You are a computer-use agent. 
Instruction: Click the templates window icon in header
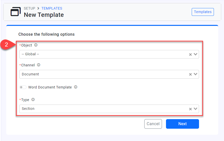pos(16,12)
